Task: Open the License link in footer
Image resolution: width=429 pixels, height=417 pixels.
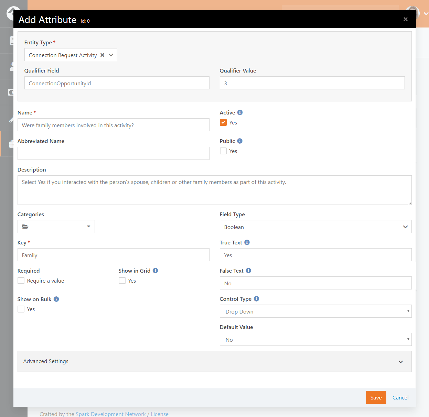Action: pyautogui.click(x=160, y=414)
